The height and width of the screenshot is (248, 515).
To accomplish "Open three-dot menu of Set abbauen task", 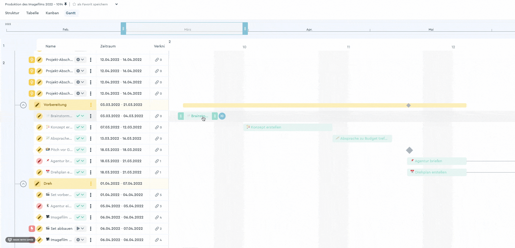I will pyautogui.click(x=91, y=229).
